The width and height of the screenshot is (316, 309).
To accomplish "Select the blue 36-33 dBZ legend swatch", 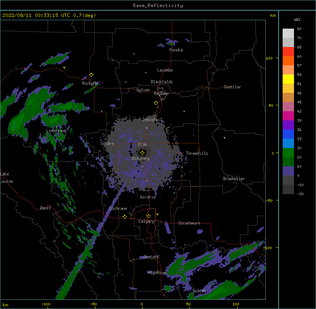I will (288, 134).
